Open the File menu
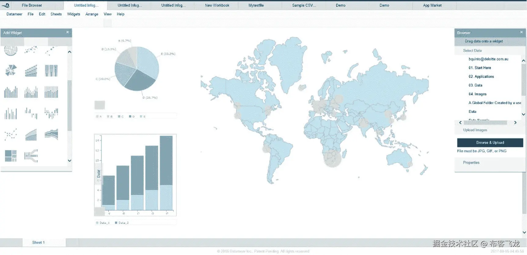 31,14
